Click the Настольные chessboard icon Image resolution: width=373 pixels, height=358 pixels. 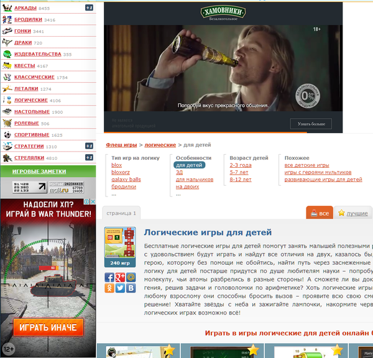[x=7, y=111]
